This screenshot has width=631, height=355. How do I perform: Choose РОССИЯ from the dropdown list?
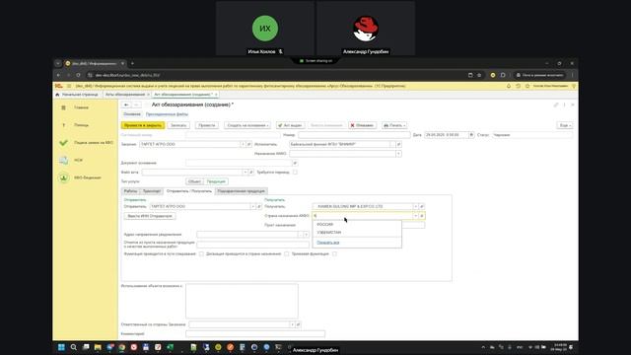325,225
